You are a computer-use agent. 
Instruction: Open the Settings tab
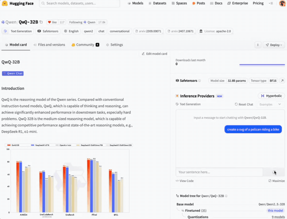click(x=115, y=45)
